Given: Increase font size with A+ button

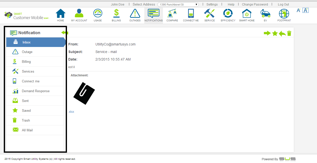Looking at the screenshot, I should [x=299, y=10].
